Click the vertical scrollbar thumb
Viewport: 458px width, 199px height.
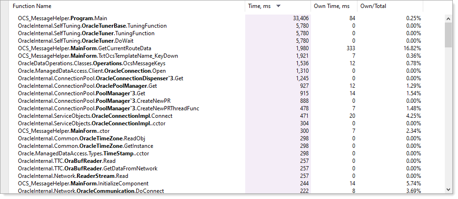[x=449, y=34]
